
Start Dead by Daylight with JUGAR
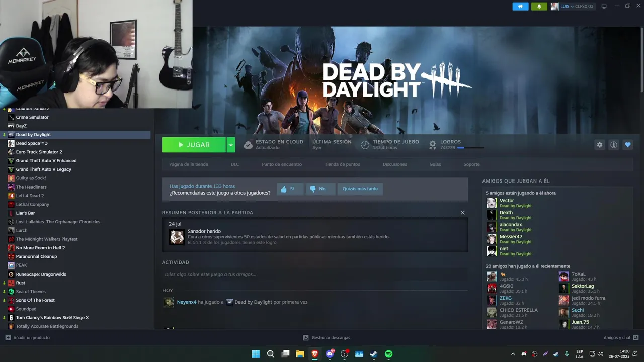[194, 145]
